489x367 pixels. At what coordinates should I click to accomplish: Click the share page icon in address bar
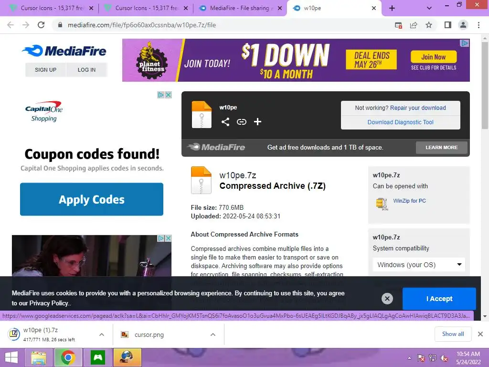(414, 25)
